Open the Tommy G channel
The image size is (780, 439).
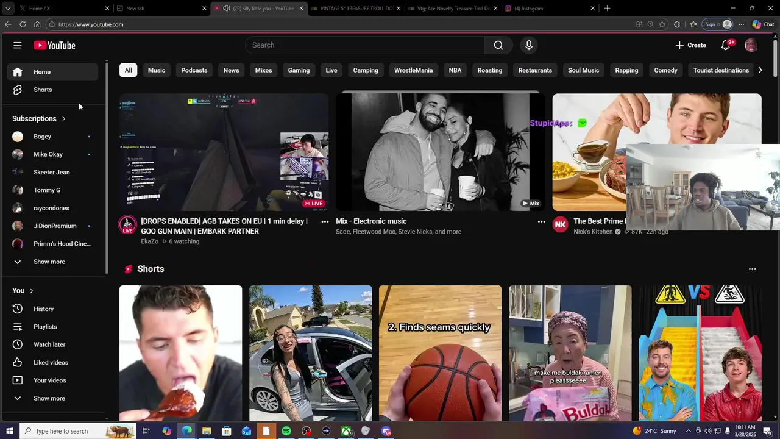[52, 190]
